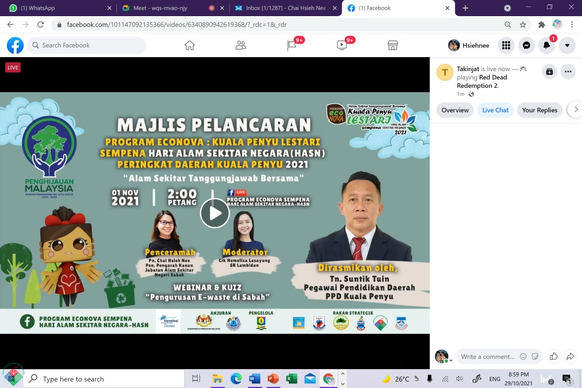The height and width of the screenshot is (388, 582).
Task: Click the ENG language indicator
Action: pyautogui.click(x=494, y=379)
